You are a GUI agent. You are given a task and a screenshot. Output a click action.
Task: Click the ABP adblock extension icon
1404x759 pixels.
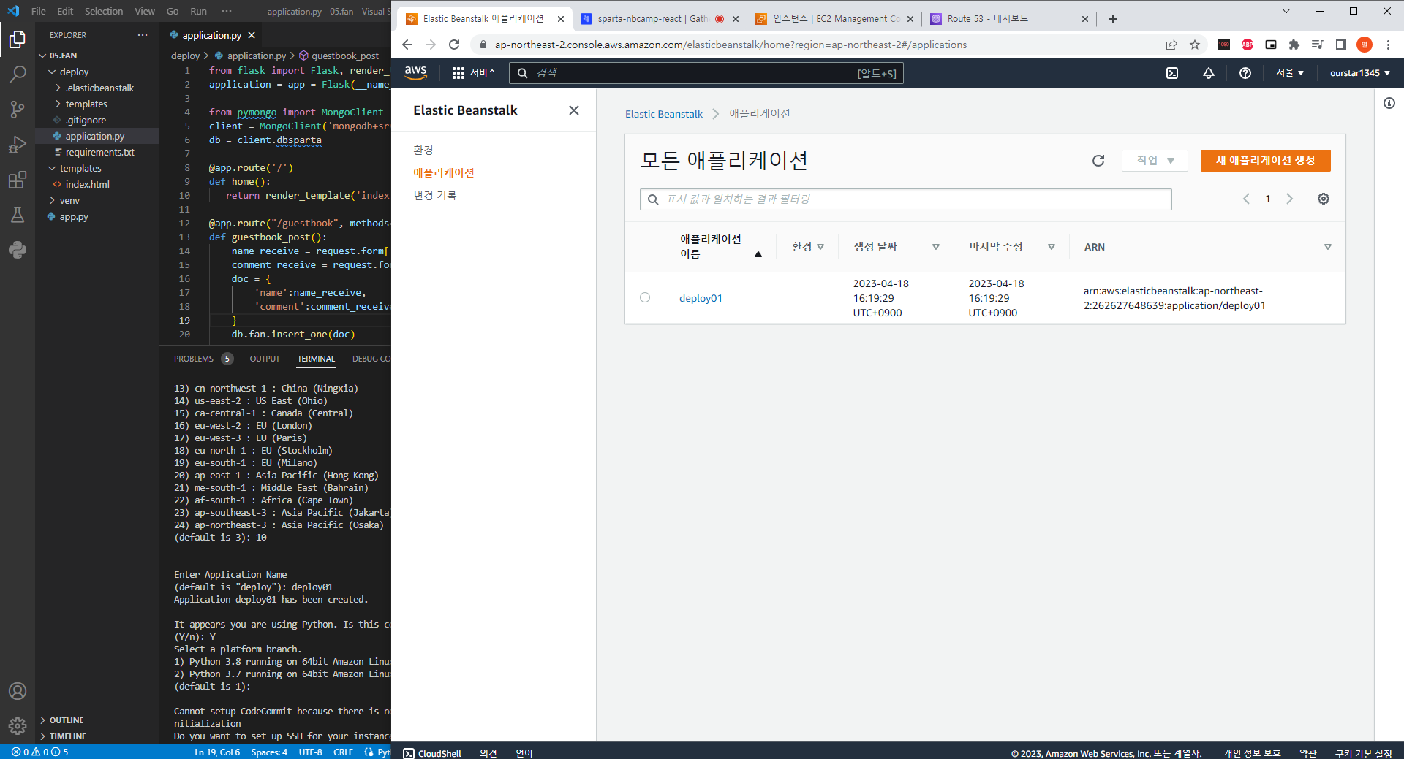(x=1248, y=45)
